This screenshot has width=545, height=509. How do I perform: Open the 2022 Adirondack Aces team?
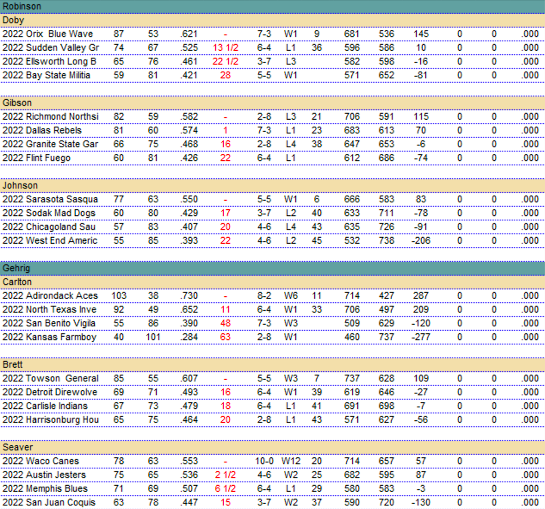click(x=50, y=296)
